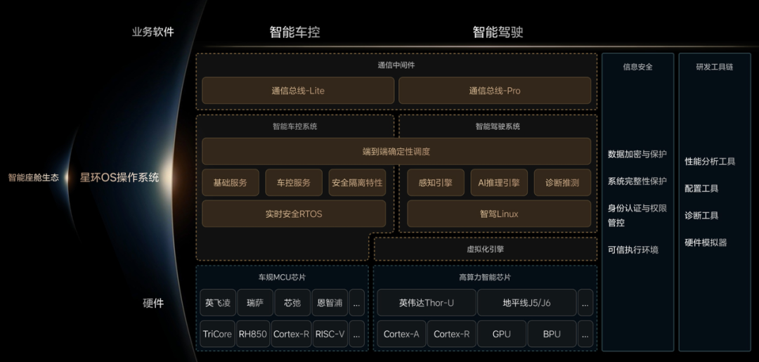759x362 pixels.
Task: Select the 诊断推测 box
Action: coord(562,183)
